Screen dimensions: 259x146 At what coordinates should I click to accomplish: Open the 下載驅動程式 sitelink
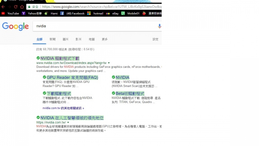tap(59, 93)
